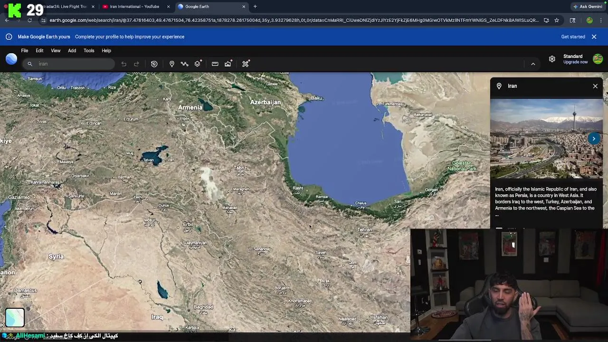Open the historical imagery clock icon

154,64
